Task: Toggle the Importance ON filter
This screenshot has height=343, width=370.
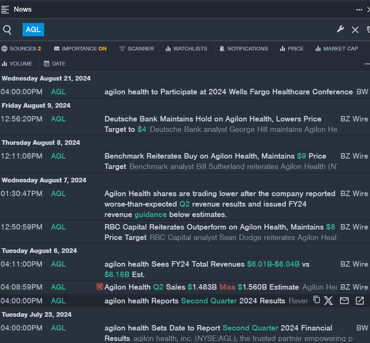Action: point(80,49)
